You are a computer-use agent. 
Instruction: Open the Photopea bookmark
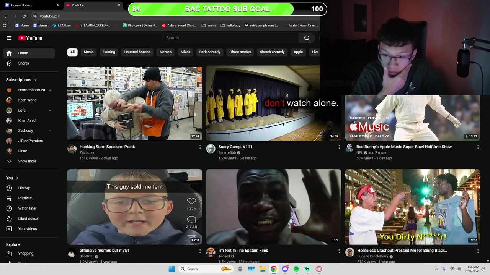(140, 26)
